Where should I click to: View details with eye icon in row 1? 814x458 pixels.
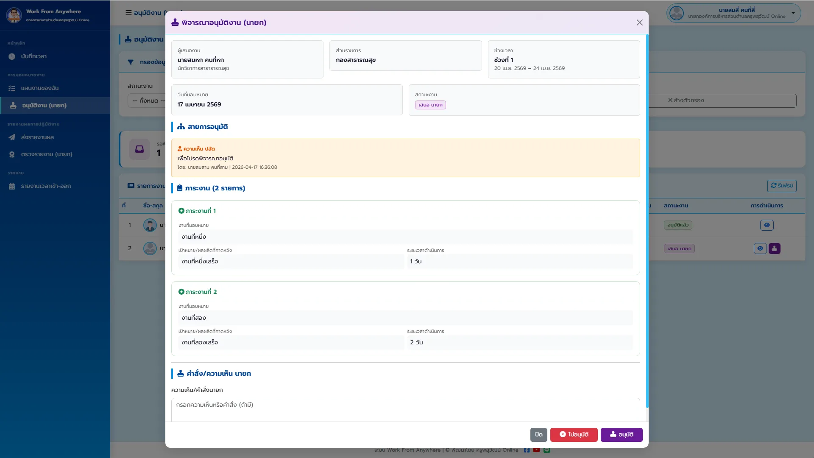coord(767,225)
